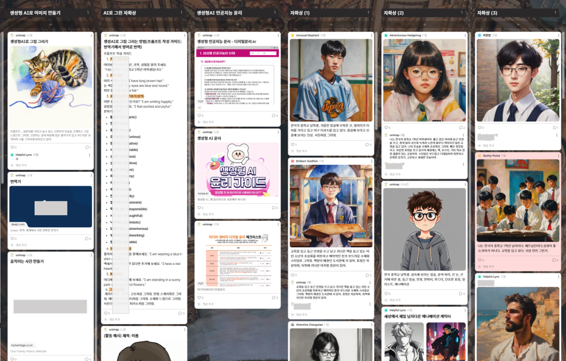This screenshot has width=566, height=361.
Task: Add a post under AI로 그린 자화상 column
Action: (x=144, y=25)
